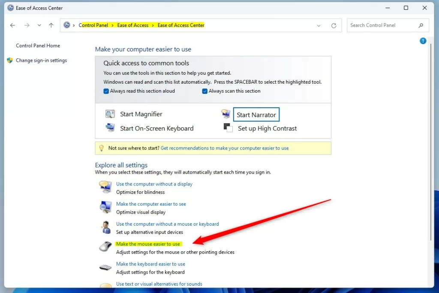The height and width of the screenshot is (293, 439).
Task: Toggle Always scan this section
Action: coord(204,91)
